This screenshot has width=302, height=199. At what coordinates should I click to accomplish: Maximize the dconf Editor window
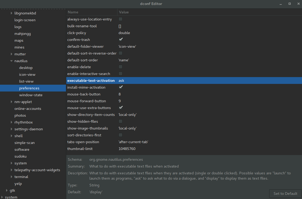pos(289,4)
